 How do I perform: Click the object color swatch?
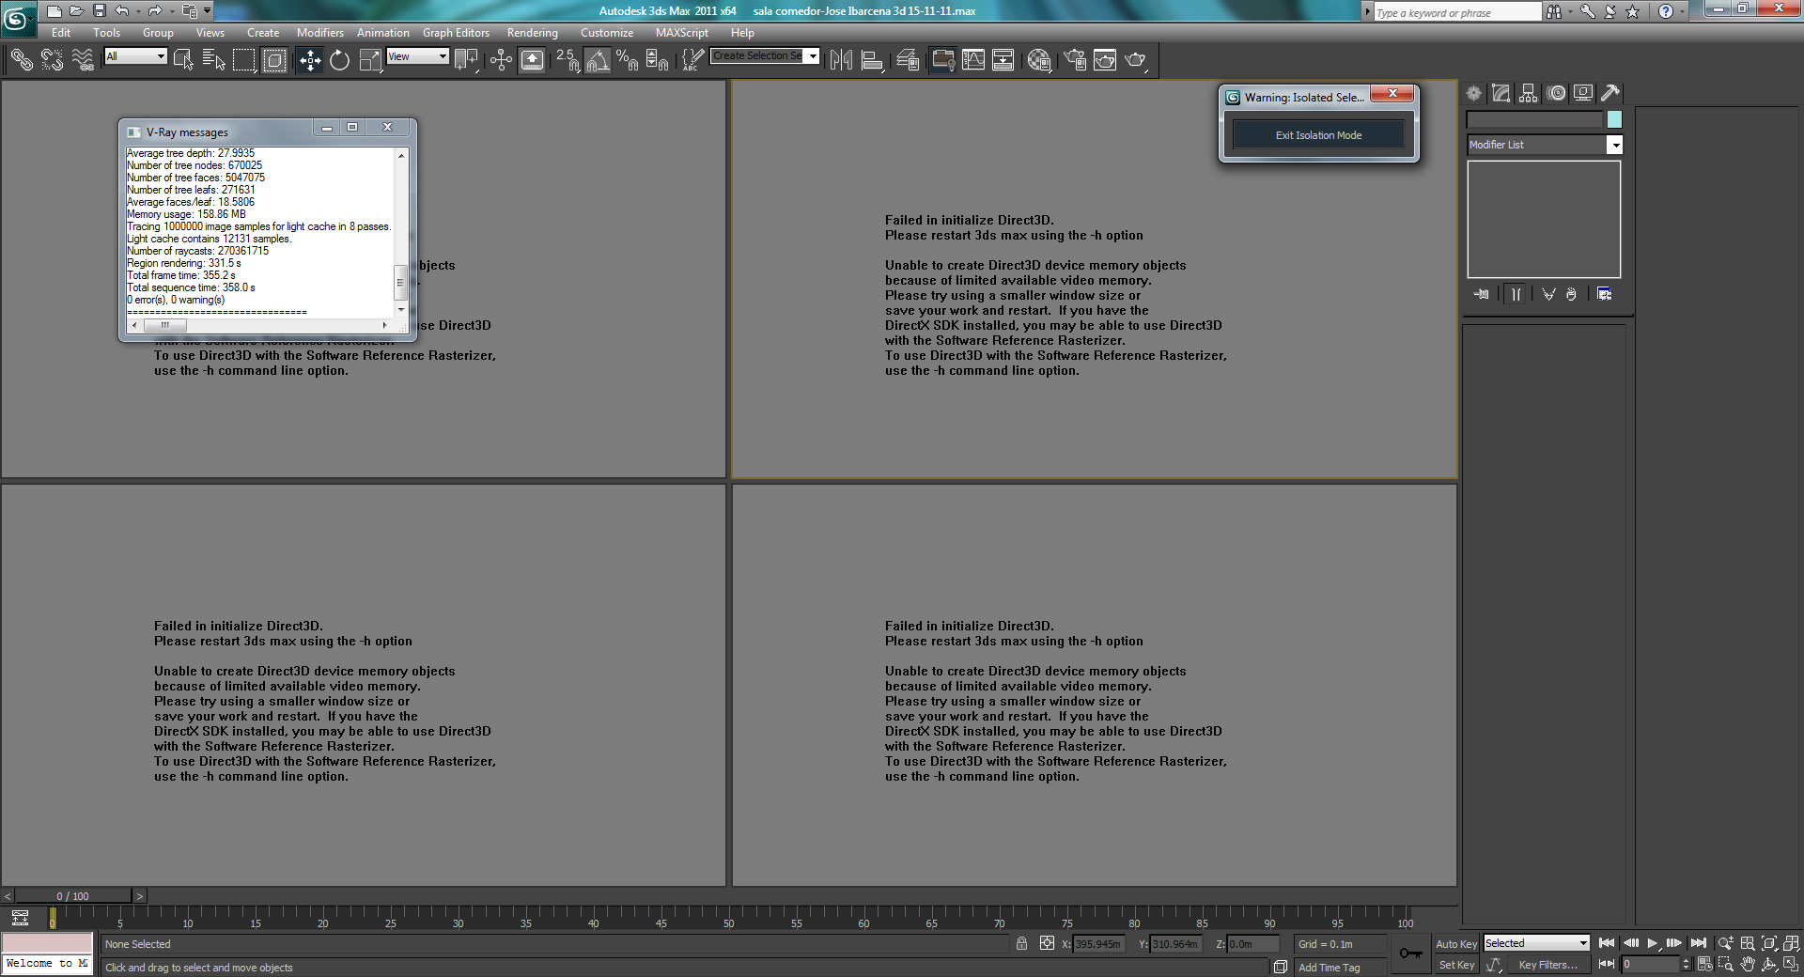(x=1614, y=119)
